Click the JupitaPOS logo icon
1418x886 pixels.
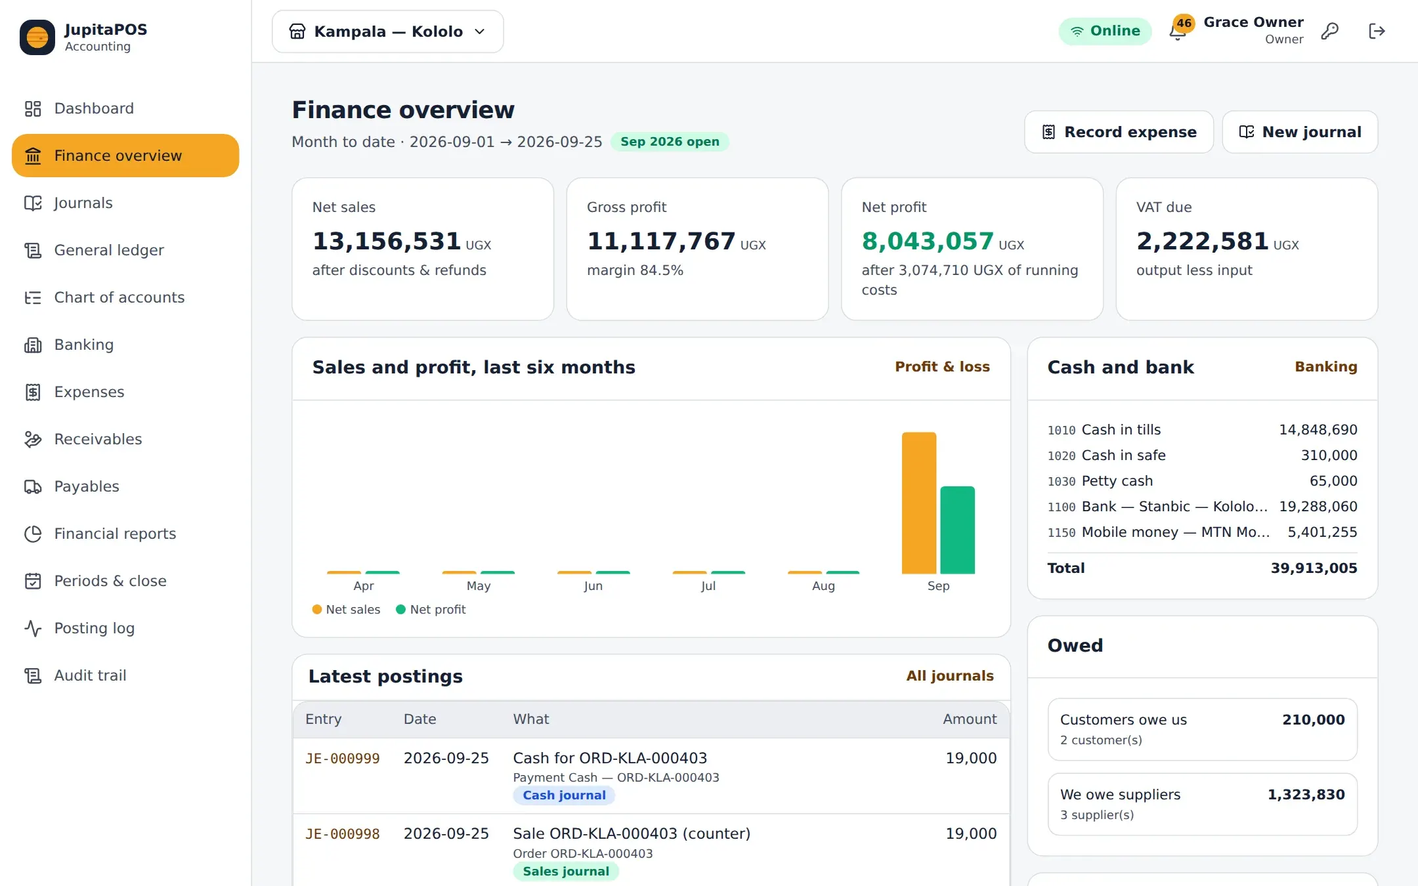[x=37, y=37]
